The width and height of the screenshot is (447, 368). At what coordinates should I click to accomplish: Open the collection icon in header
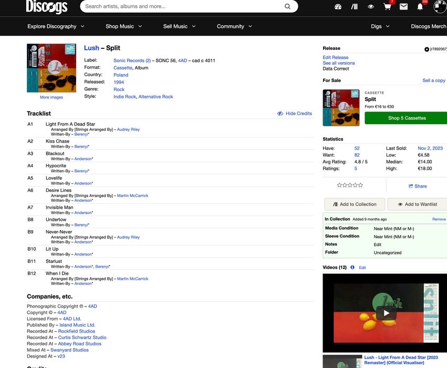pyautogui.click(x=355, y=6)
